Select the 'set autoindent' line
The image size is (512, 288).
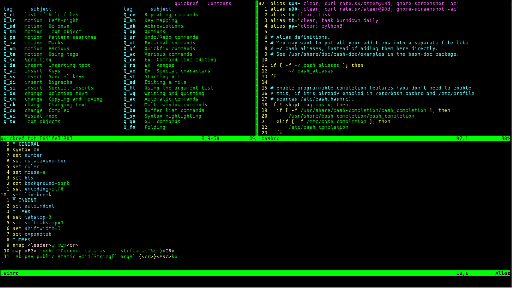pos(33,206)
